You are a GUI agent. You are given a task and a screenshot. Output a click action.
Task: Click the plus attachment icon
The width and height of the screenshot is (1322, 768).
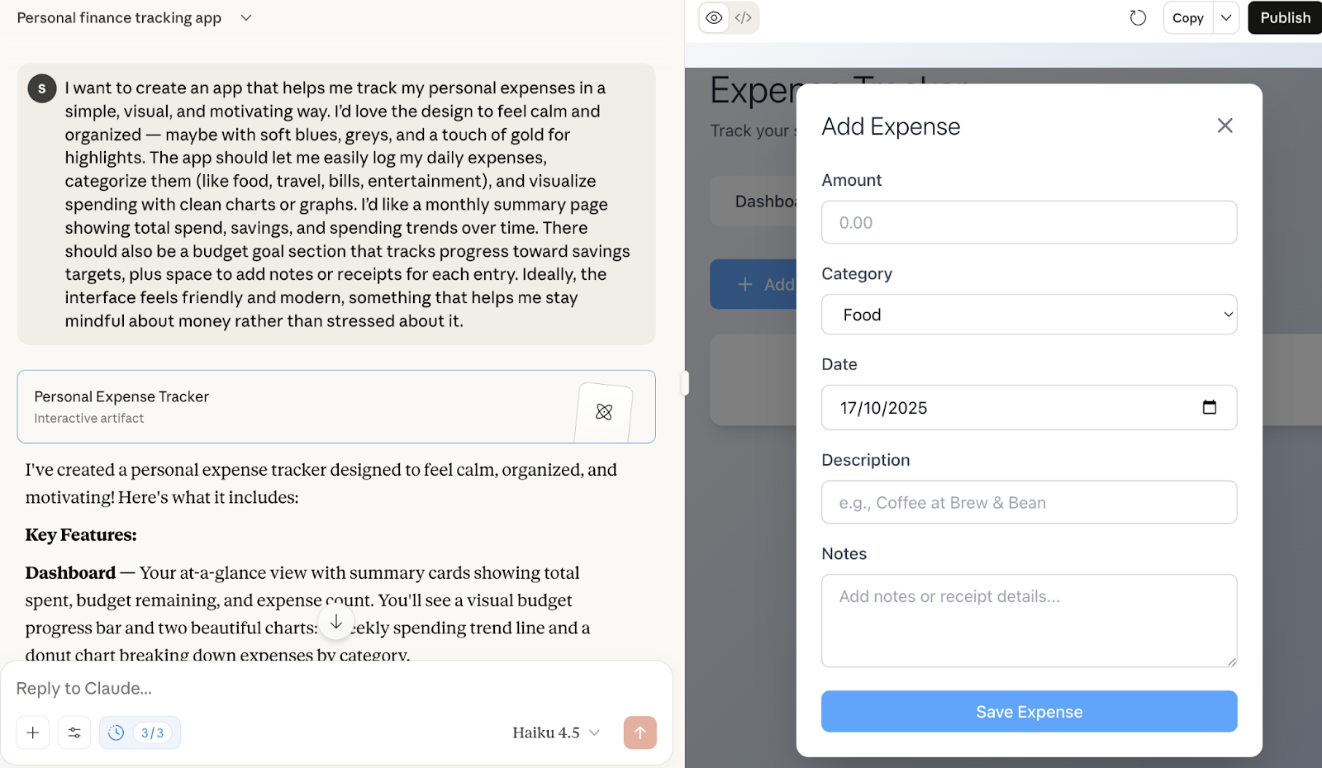[x=33, y=732]
